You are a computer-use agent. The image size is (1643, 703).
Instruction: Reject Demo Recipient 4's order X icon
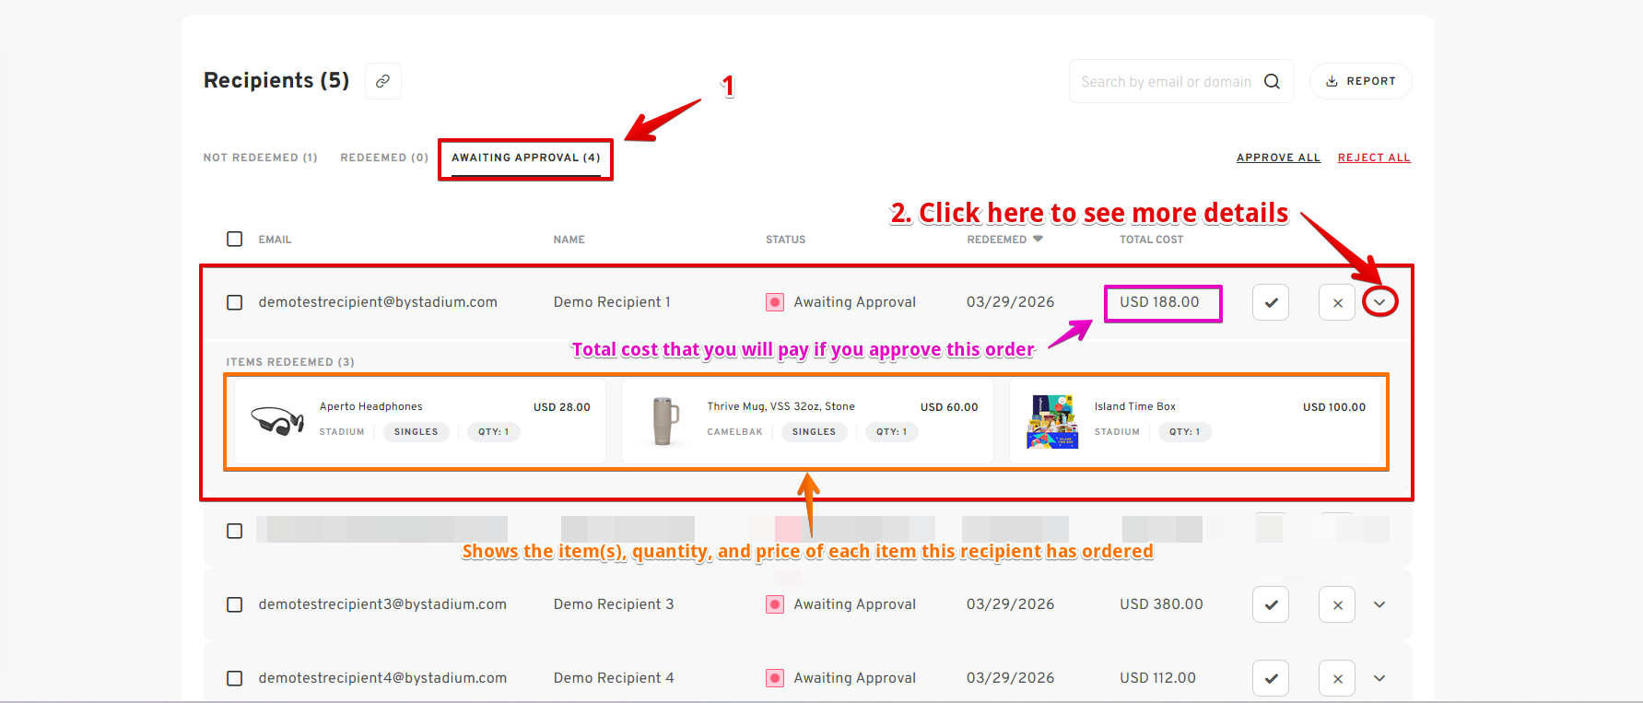pyautogui.click(x=1336, y=678)
